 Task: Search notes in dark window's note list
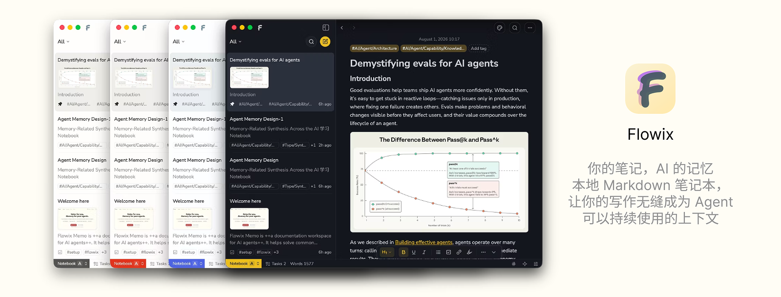pos(311,42)
